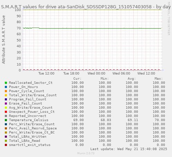Select the Power_Cycle_Count legend label
The image size is (172, 157).
click(x=27, y=91)
